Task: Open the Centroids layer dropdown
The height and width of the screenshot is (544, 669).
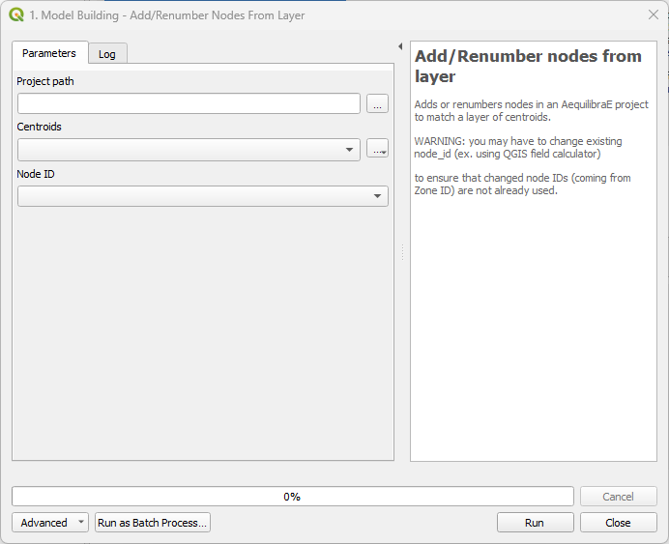Action: [189, 150]
